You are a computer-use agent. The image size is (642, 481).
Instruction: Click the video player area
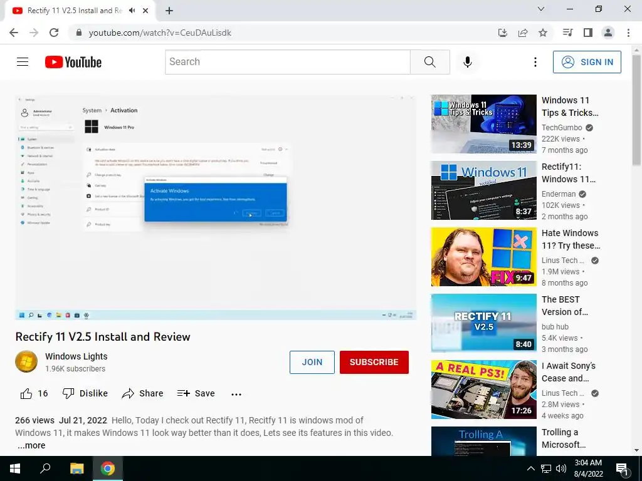tap(216, 207)
